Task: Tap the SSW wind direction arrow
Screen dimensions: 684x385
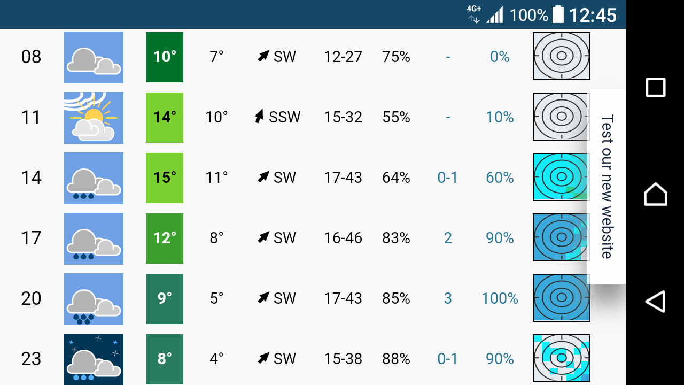Action: point(260,117)
